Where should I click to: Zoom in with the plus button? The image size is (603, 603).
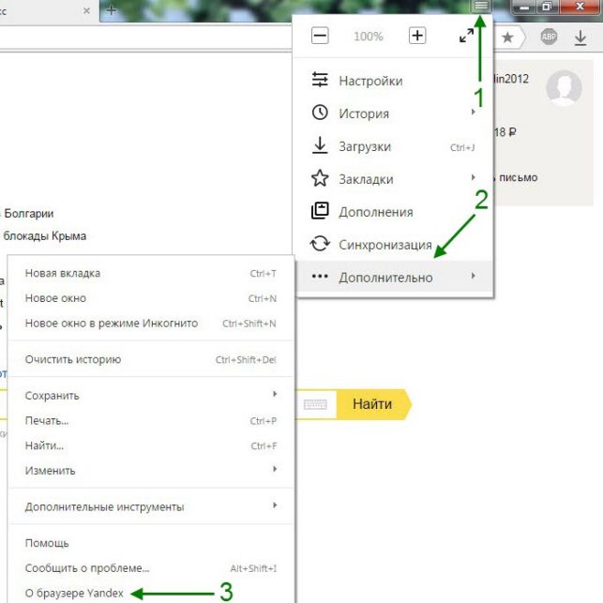tap(417, 36)
